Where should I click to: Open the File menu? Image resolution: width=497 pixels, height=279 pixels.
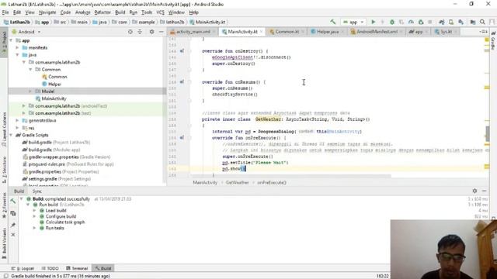5,12
